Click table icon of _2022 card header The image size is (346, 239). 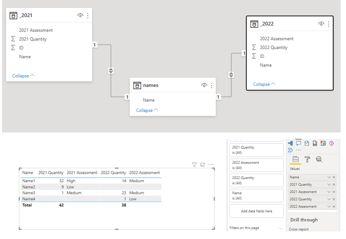(x=254, y=24)
